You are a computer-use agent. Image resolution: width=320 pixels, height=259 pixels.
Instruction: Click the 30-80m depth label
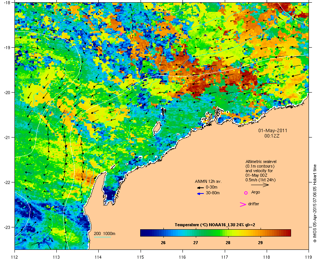point(213,193)
